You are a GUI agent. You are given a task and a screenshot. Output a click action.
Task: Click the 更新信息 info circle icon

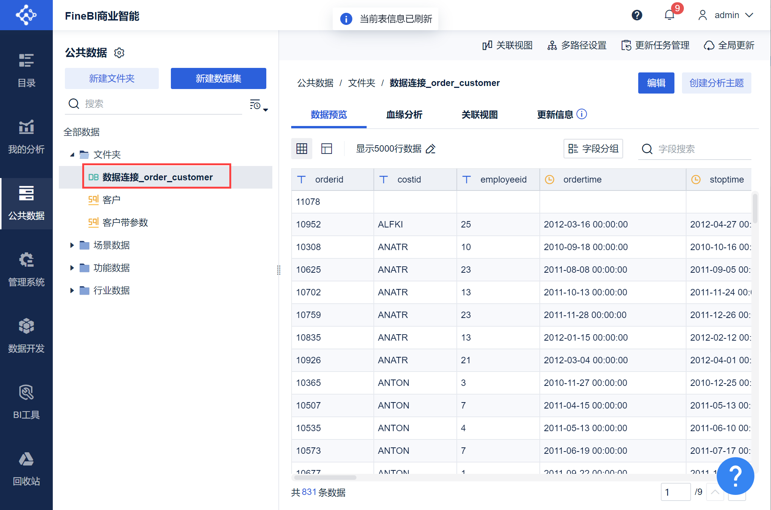point(582,114)
